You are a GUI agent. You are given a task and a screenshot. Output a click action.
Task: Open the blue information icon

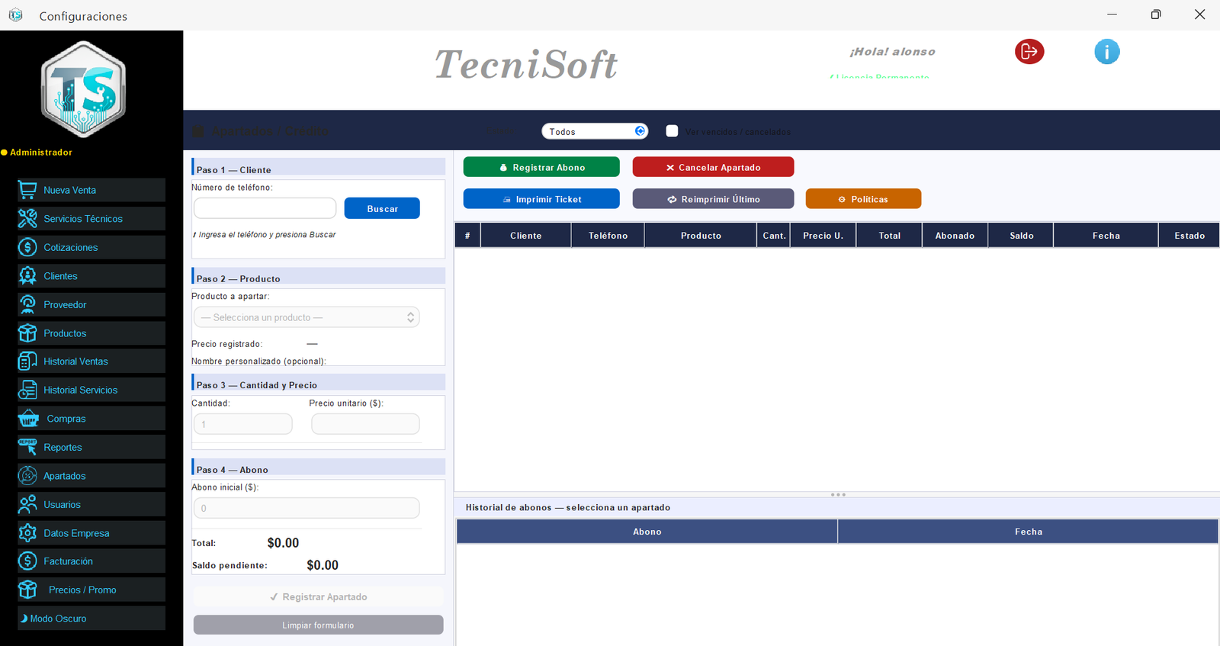click(x=1107, y=52)
